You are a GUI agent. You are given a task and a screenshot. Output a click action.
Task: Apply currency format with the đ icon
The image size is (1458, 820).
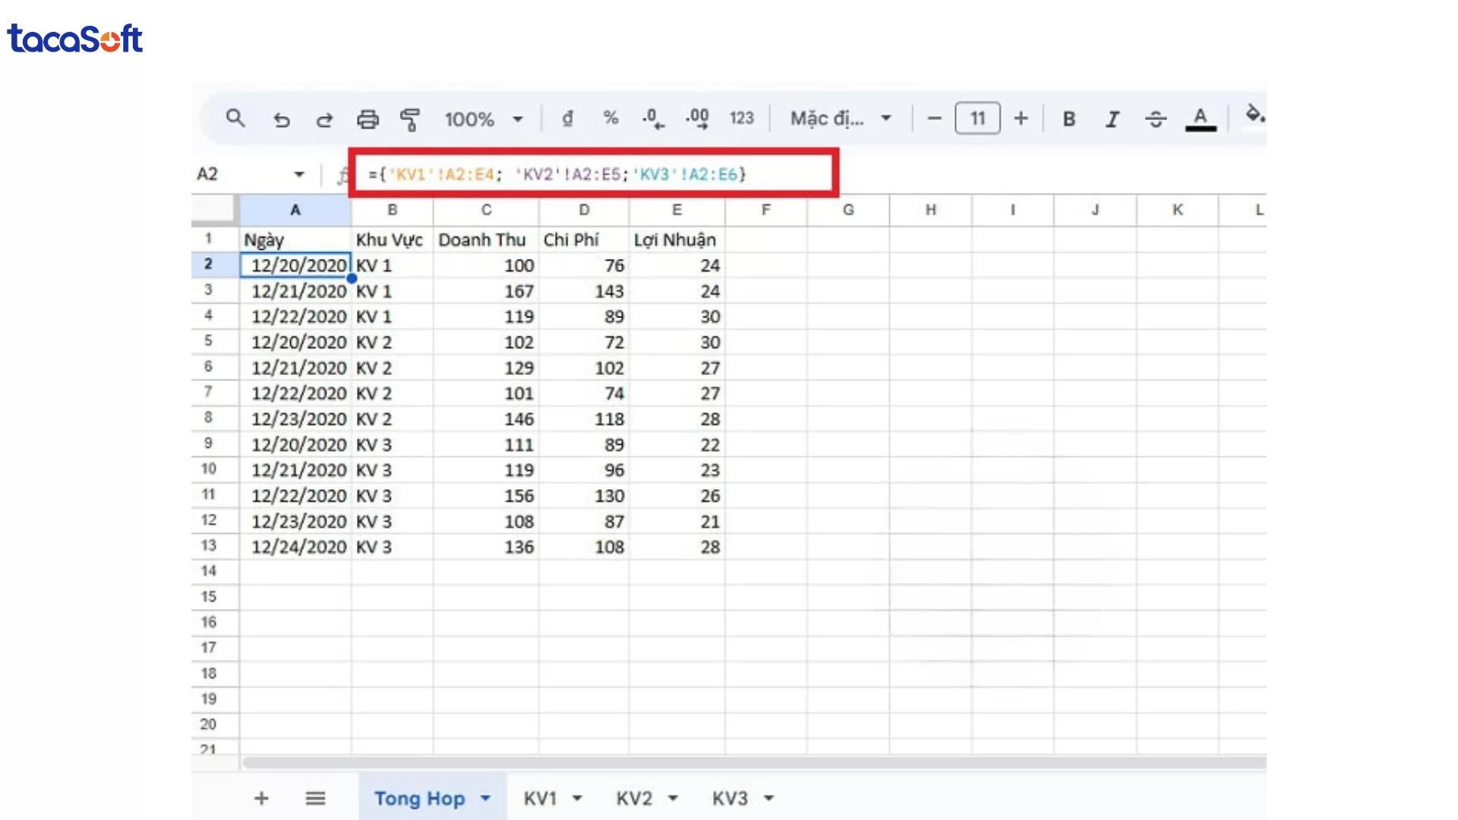567,118
